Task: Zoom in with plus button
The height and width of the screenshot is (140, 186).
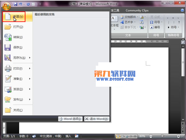Action: pyautogui.click(x=178, y=136)
